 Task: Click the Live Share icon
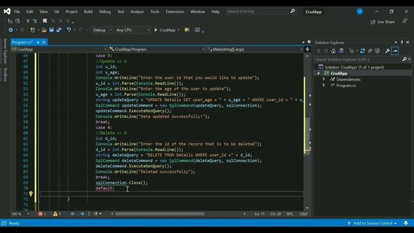373,22
